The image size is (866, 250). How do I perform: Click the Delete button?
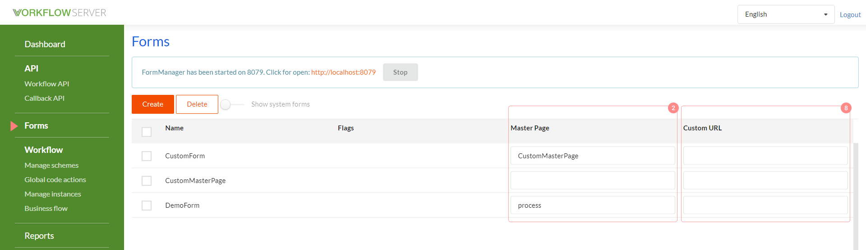pyautogui.click(x=197, y=104)
